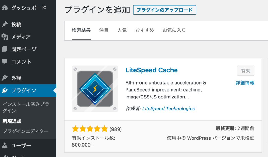This screenshot has width=268, height=157.
Task: Open the おすすめ tab
Action: click(x=144, y=30)
